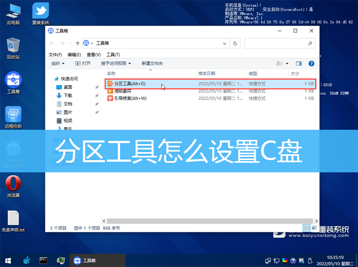Select the 引导修复(Alt+W) shortcut
The height and width of the screenshot is (267, 358).
click(x=130, y=98)
